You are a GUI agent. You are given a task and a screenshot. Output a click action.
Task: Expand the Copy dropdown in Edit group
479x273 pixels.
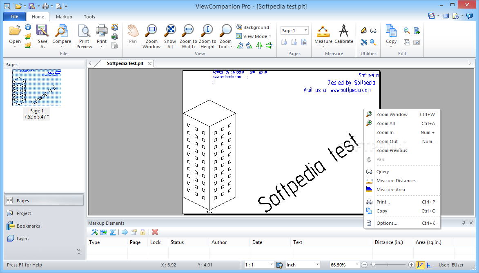(x=391, y=47)
